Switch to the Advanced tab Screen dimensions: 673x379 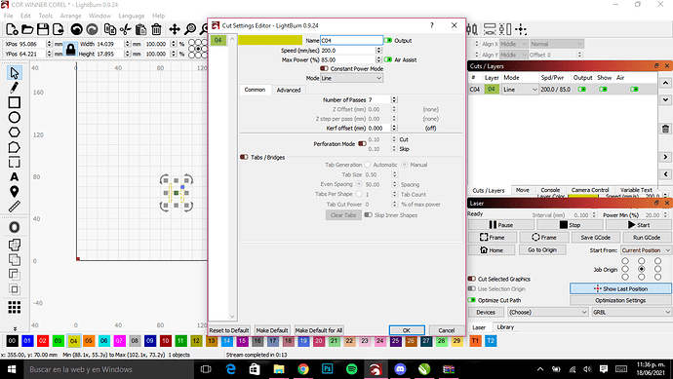pyautogui.click(x=289, y=90)
